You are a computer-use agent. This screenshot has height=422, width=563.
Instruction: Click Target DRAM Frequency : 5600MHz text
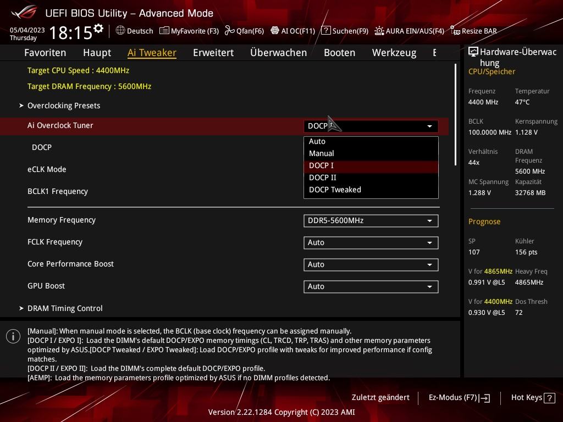(90, 86)
